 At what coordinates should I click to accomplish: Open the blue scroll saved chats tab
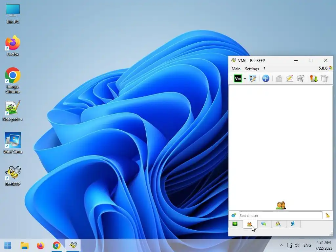[293, 224]
